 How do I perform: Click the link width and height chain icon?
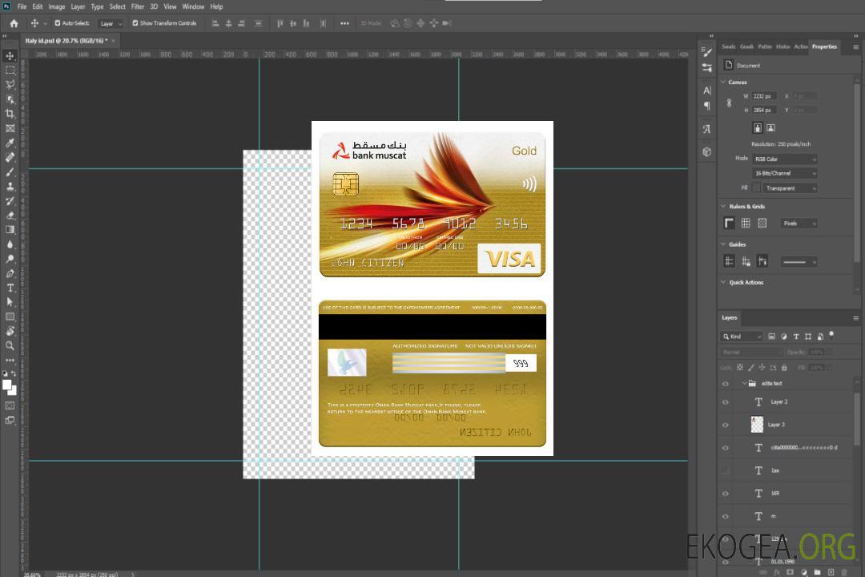tap(729, 103)
